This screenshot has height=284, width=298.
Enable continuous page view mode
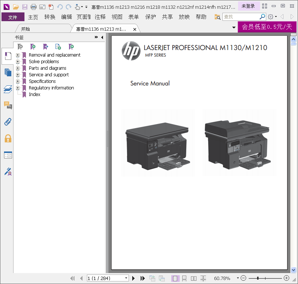(184, 279)
